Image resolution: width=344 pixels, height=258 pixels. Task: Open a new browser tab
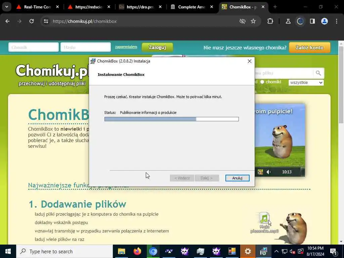[x=275, y=7]
